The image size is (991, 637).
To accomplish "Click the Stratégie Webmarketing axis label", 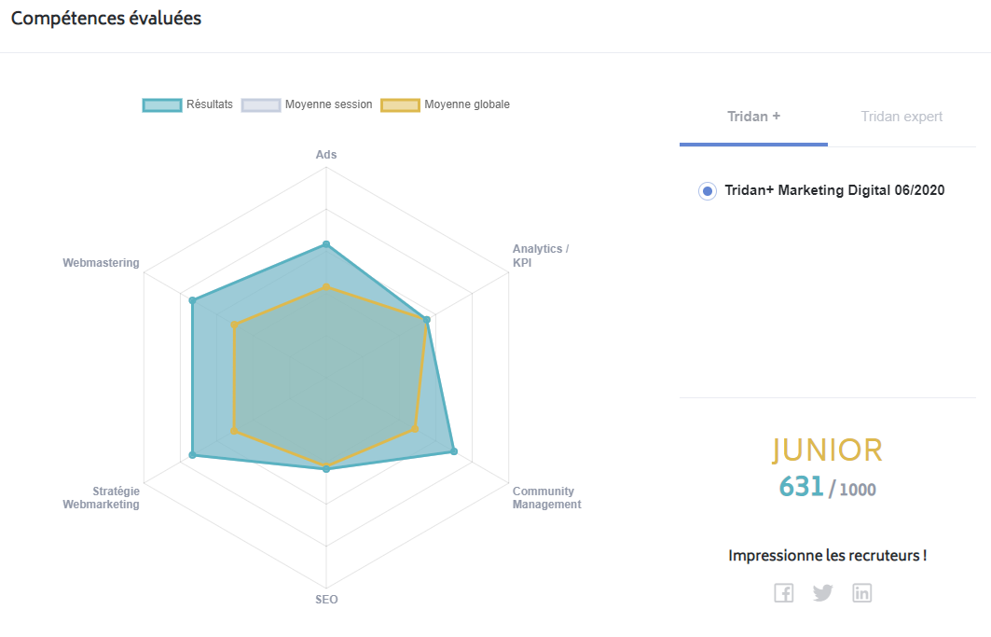I will coord(101,498).
